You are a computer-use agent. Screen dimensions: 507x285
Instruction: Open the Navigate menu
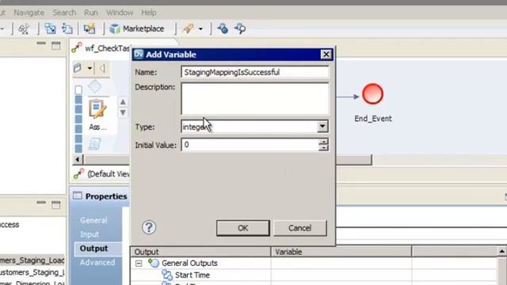(29, 13)
